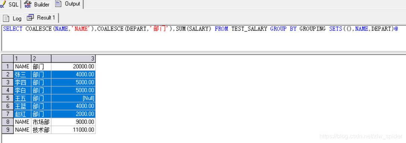Click the 赵红 name cell
This screenshot has height=143, width=406.
coord(22,114)
